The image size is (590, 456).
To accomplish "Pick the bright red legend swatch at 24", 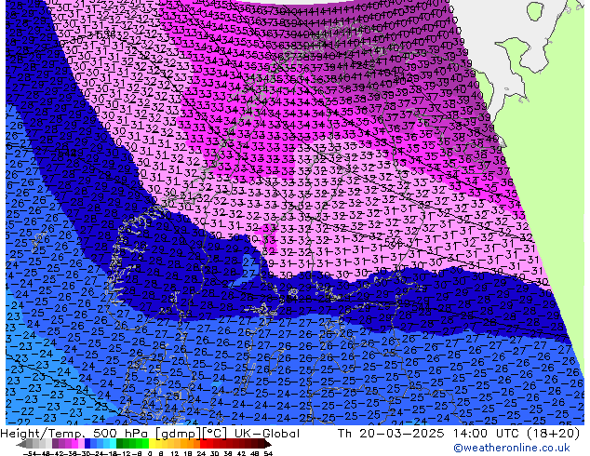I will [203, 443].
